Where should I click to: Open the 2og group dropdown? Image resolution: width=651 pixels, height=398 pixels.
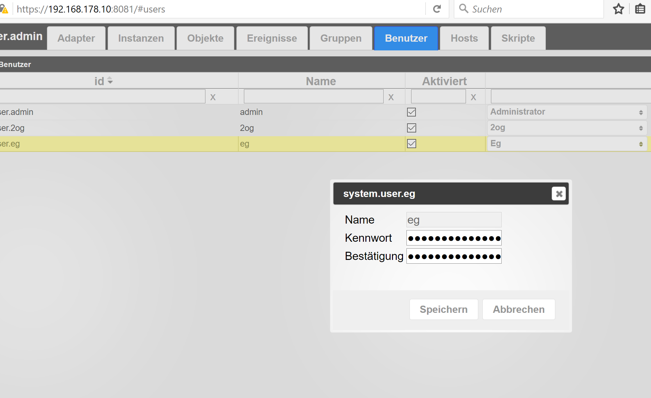click(567, 128)
